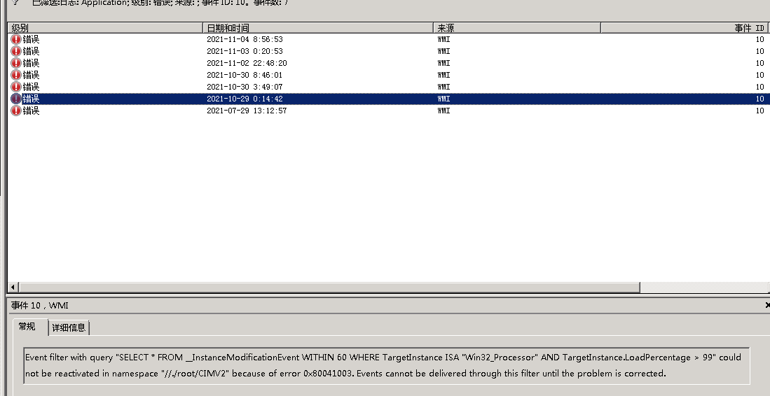Click event ID 10 in 2021-11-04 row
The image size is (770, 396).
[759, 39]
